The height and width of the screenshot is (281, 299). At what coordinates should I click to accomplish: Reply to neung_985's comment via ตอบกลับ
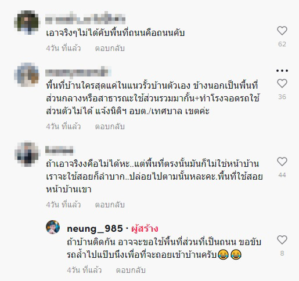coord(131,270)
